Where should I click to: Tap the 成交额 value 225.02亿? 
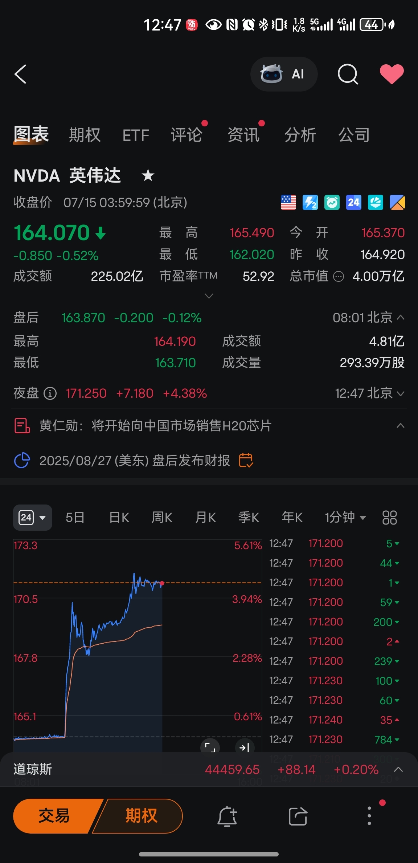117,277
